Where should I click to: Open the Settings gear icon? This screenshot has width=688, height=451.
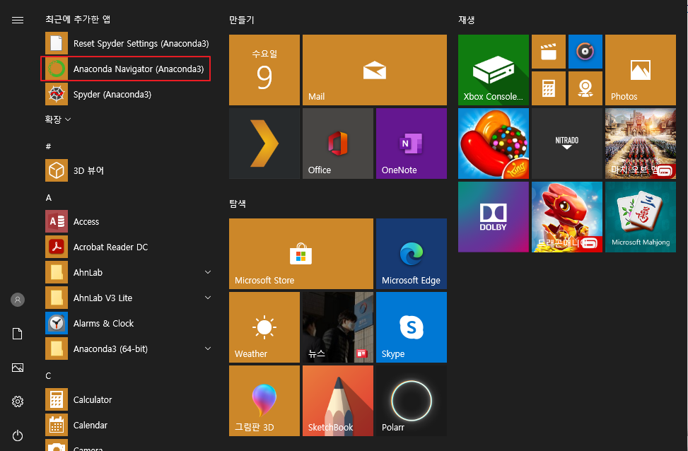(x=18, y=402)
